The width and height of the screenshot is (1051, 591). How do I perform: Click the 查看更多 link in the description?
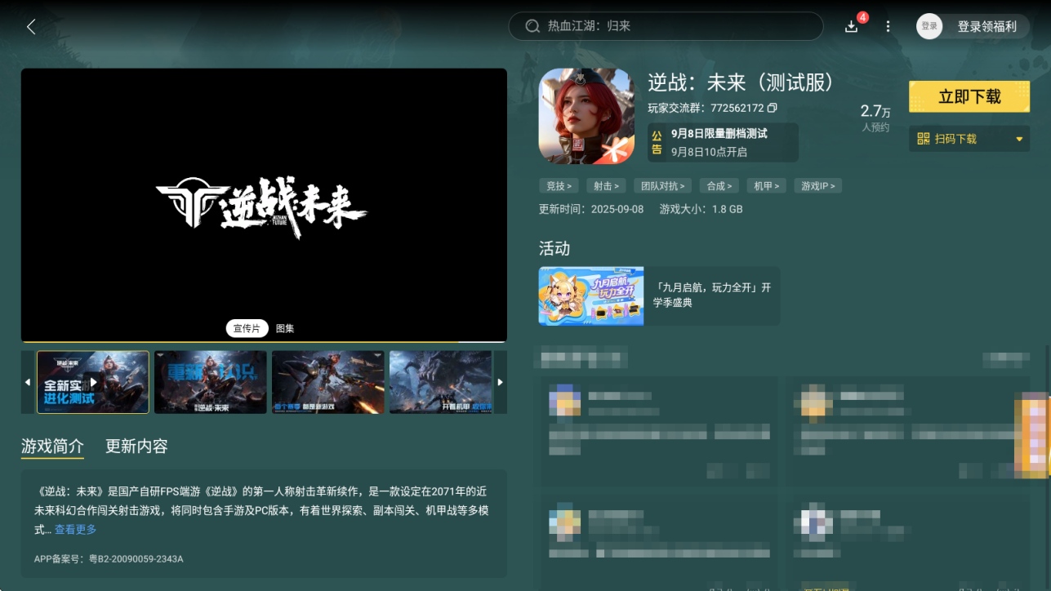click(x=75, y=530)
